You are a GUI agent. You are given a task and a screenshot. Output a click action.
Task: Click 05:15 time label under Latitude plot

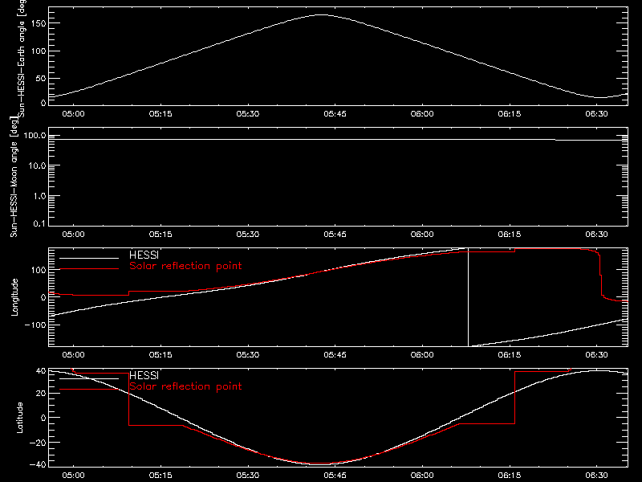click(x=160, y=476)
